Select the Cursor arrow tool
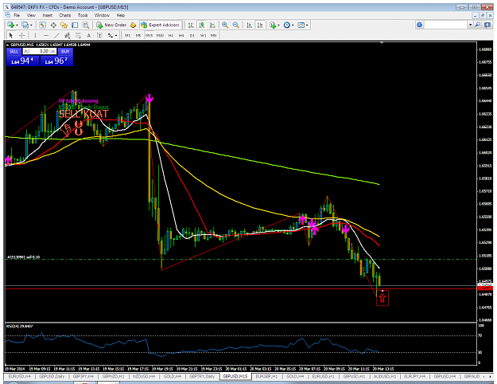 (x=11, y=35)
